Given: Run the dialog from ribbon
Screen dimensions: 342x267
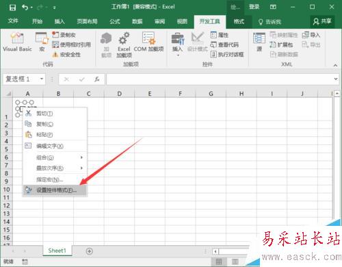Looking at the screenshot, I should click(227, 54).
